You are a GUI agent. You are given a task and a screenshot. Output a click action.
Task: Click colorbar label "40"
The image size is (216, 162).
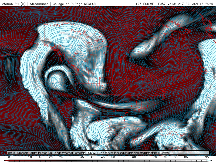92,157
